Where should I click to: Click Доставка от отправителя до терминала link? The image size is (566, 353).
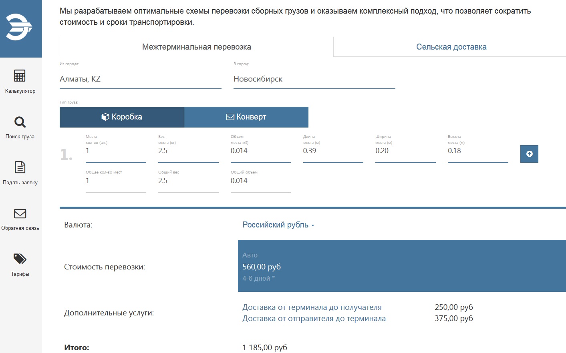click(314, 319)
